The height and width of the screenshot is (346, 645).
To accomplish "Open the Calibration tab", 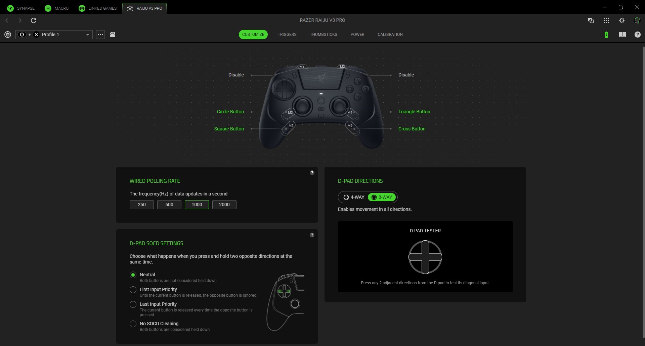I will pyautogui.click(x=390, y=35).
